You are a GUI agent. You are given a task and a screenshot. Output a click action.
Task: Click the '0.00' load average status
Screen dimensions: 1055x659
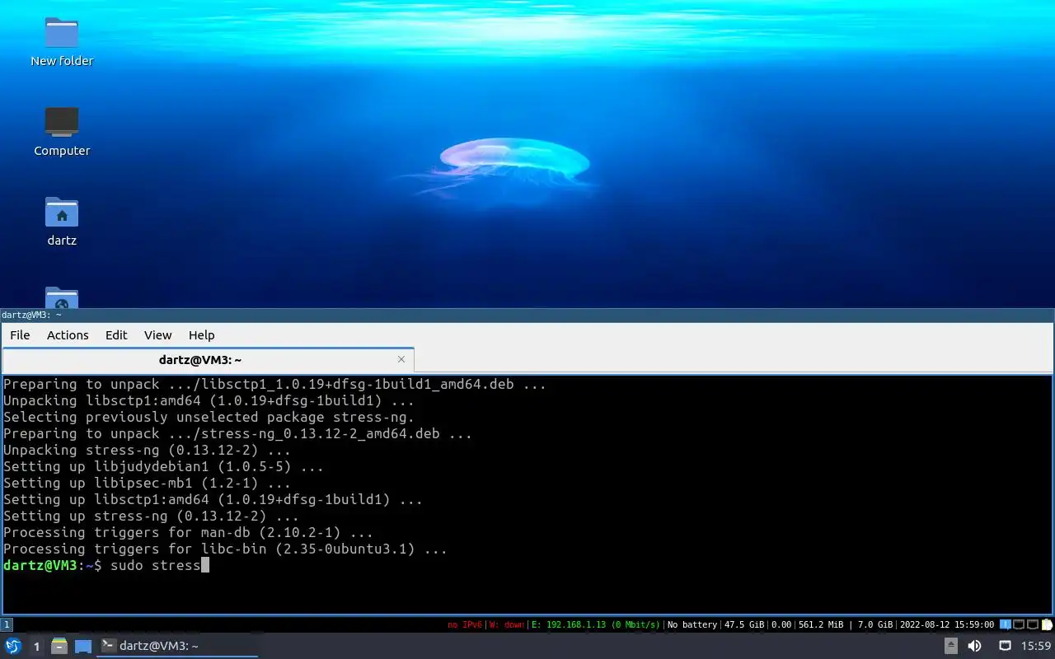(781, 624)
